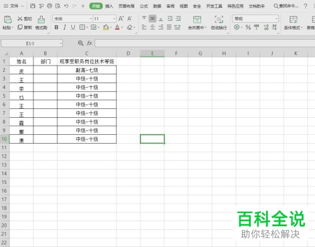
Task: Click the Save icon in quick toolbar
Action: [33, 6]
